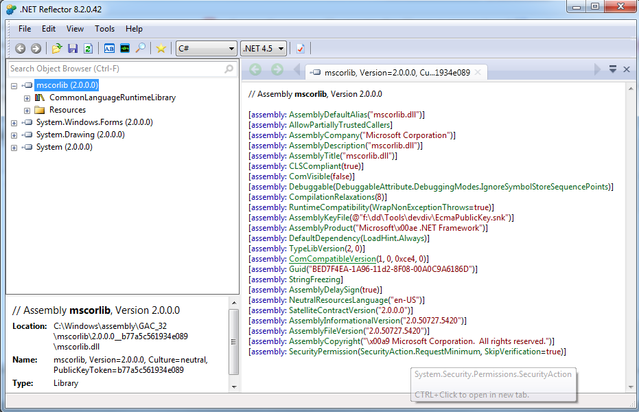The width and height of the screenshot is (639, 412).
Task: Click the blue floppy disk Save icon
Action: click(73, 49)
